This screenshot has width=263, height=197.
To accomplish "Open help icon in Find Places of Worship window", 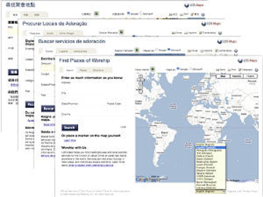I will point(256,70).
